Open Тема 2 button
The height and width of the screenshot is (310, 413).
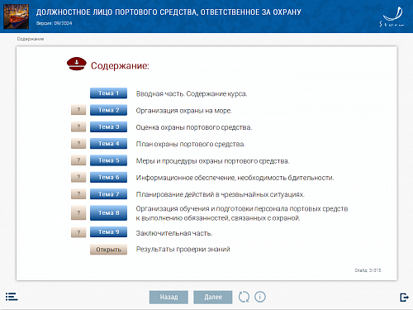click(x=108, y=110)
